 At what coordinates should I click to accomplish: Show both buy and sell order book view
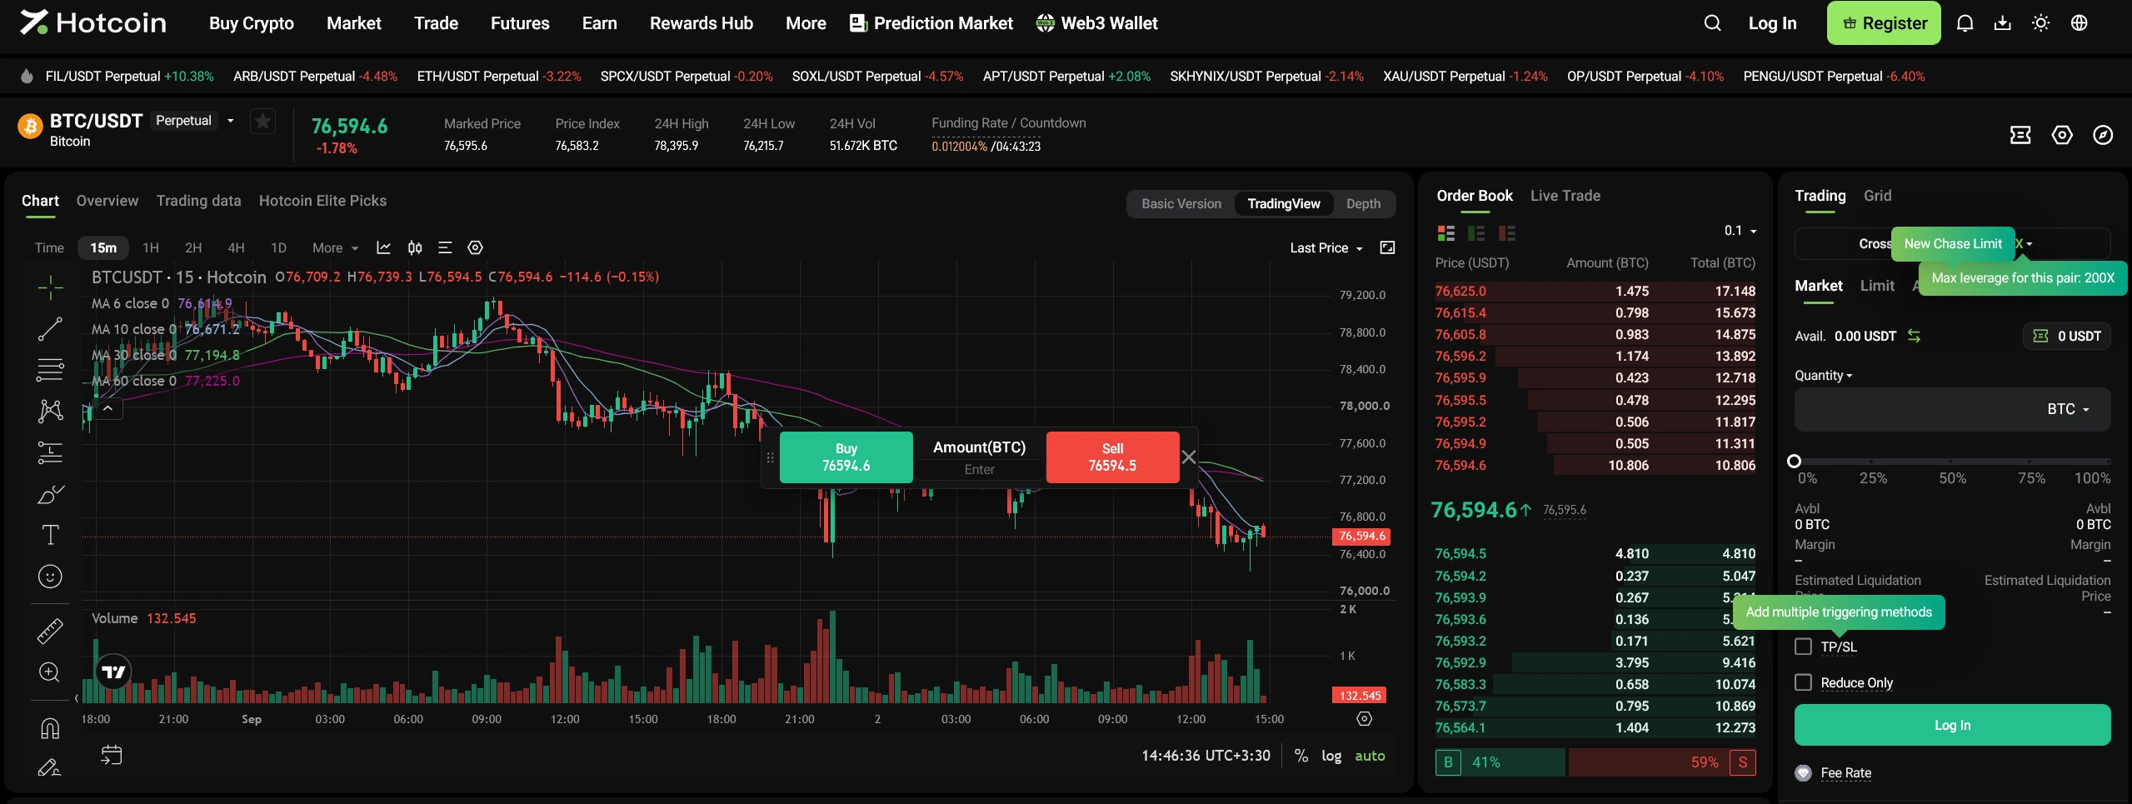tap(1445, 233)
